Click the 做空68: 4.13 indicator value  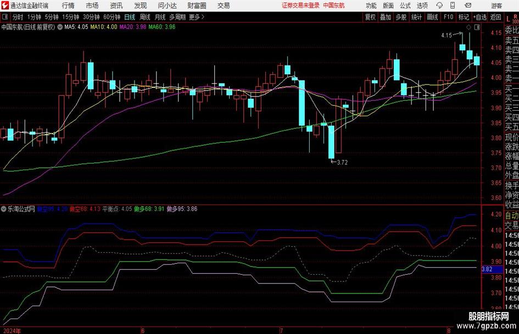tap(85, 208)
